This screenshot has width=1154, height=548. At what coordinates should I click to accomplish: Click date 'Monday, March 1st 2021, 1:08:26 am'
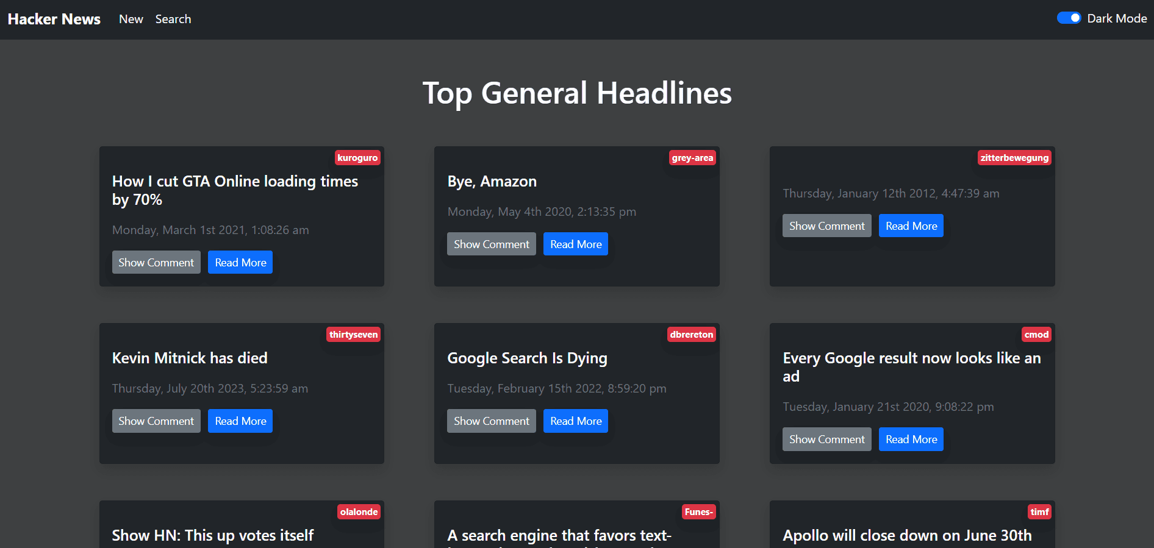pyautogui.click(x=210, y=230)
